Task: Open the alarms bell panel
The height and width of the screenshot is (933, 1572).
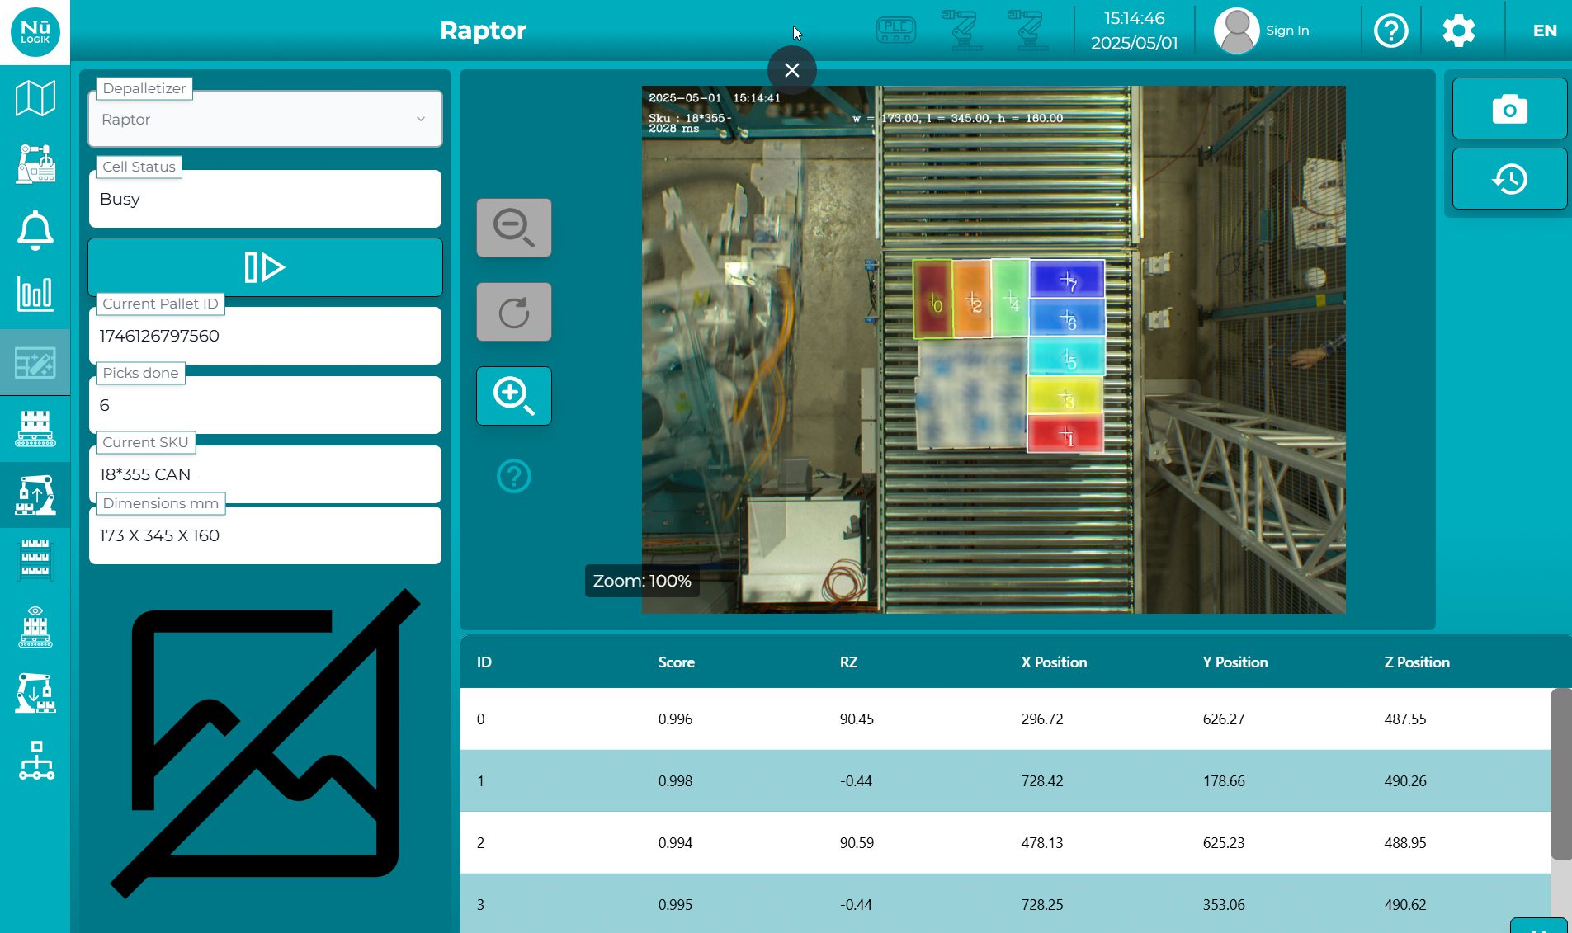Action: tap(35, 230)
